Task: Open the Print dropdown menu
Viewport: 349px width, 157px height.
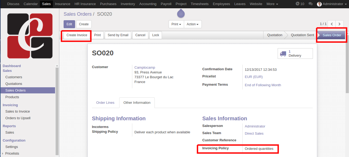Action: click(176, 24)
